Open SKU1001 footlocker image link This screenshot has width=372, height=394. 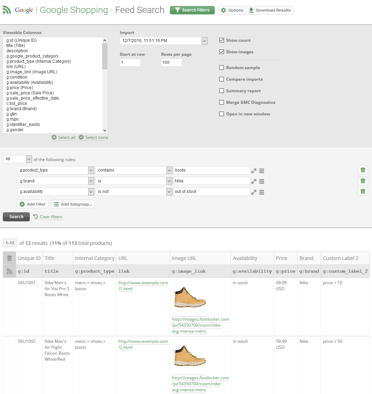[x=200, y=325]
